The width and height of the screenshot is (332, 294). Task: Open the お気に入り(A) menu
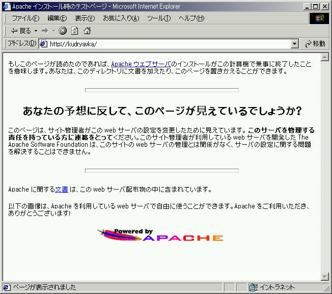point(121,18)
